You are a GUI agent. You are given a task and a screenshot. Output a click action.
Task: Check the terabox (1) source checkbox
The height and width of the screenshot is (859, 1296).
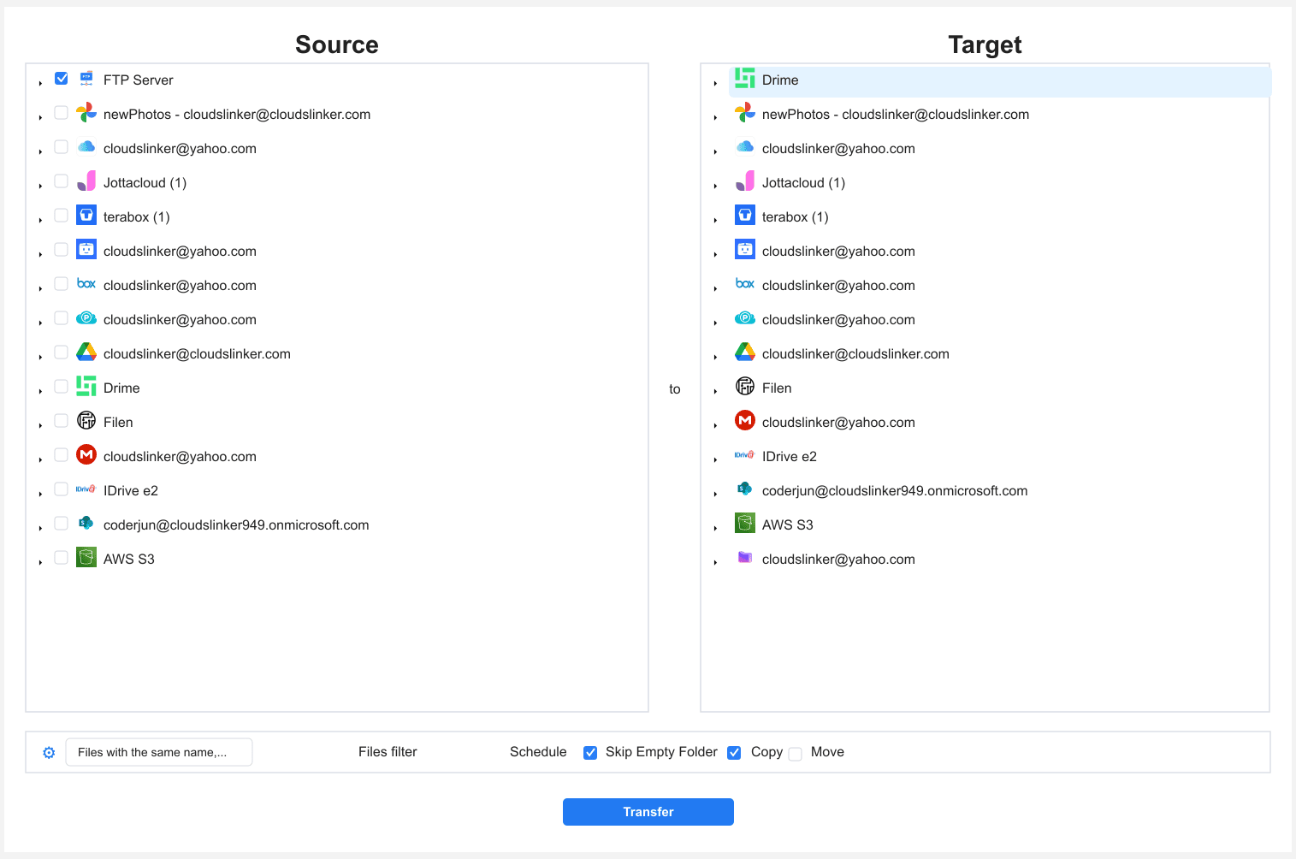(x=62, y=216)
